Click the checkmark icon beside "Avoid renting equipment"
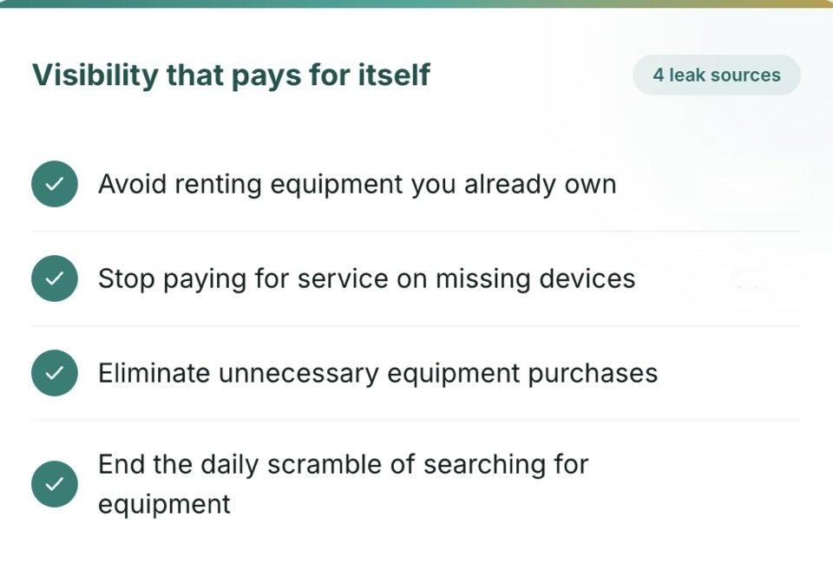 click(55, 184)
